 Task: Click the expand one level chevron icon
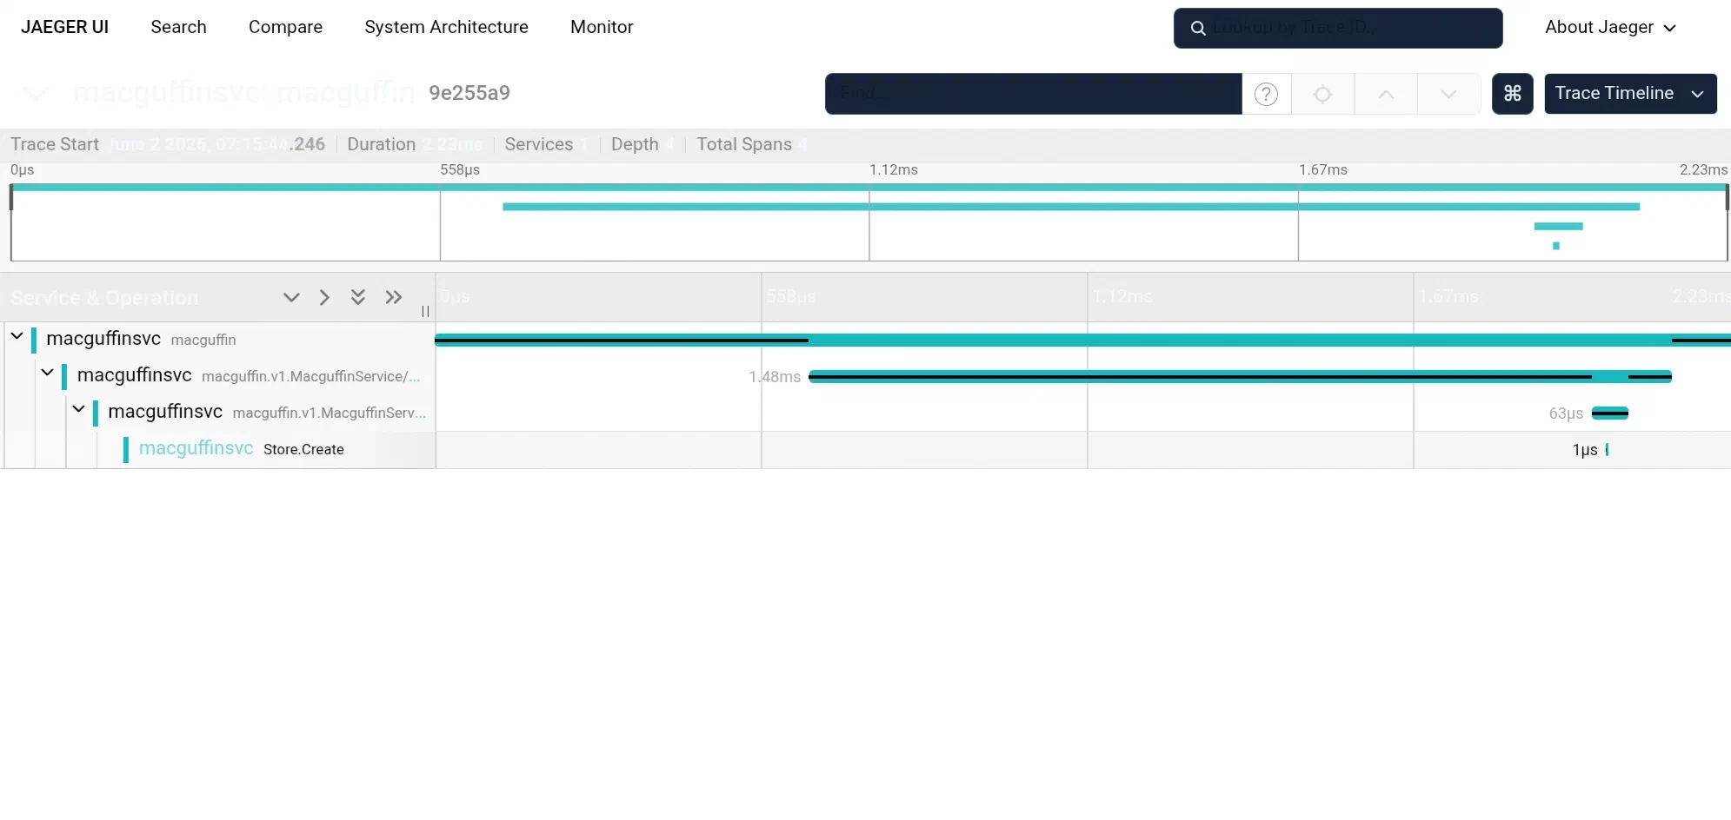click(291, 297)
